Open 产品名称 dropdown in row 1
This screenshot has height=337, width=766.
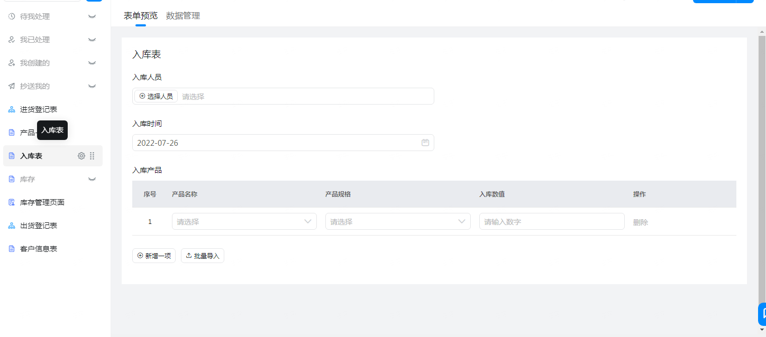point(244,222)
